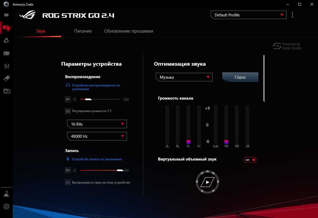Viewport: 318px width, 218px height.
Task: Switch to Обновление прошивки tab
Action: 129,31
